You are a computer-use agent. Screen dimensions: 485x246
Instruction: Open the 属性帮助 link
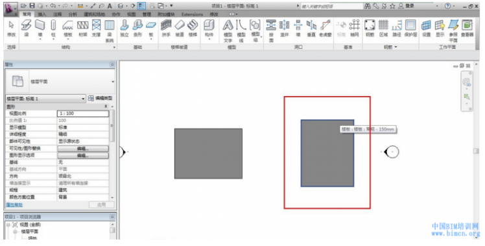14,205
